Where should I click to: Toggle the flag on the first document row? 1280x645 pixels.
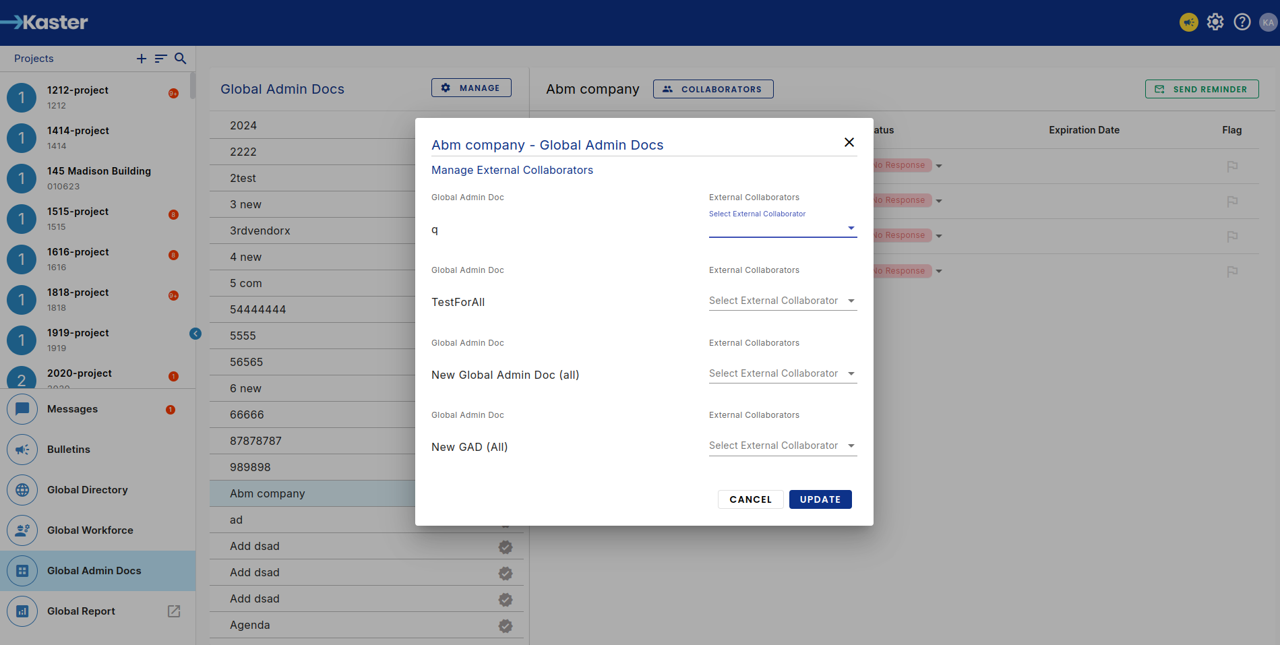[x=1232, y=166]
